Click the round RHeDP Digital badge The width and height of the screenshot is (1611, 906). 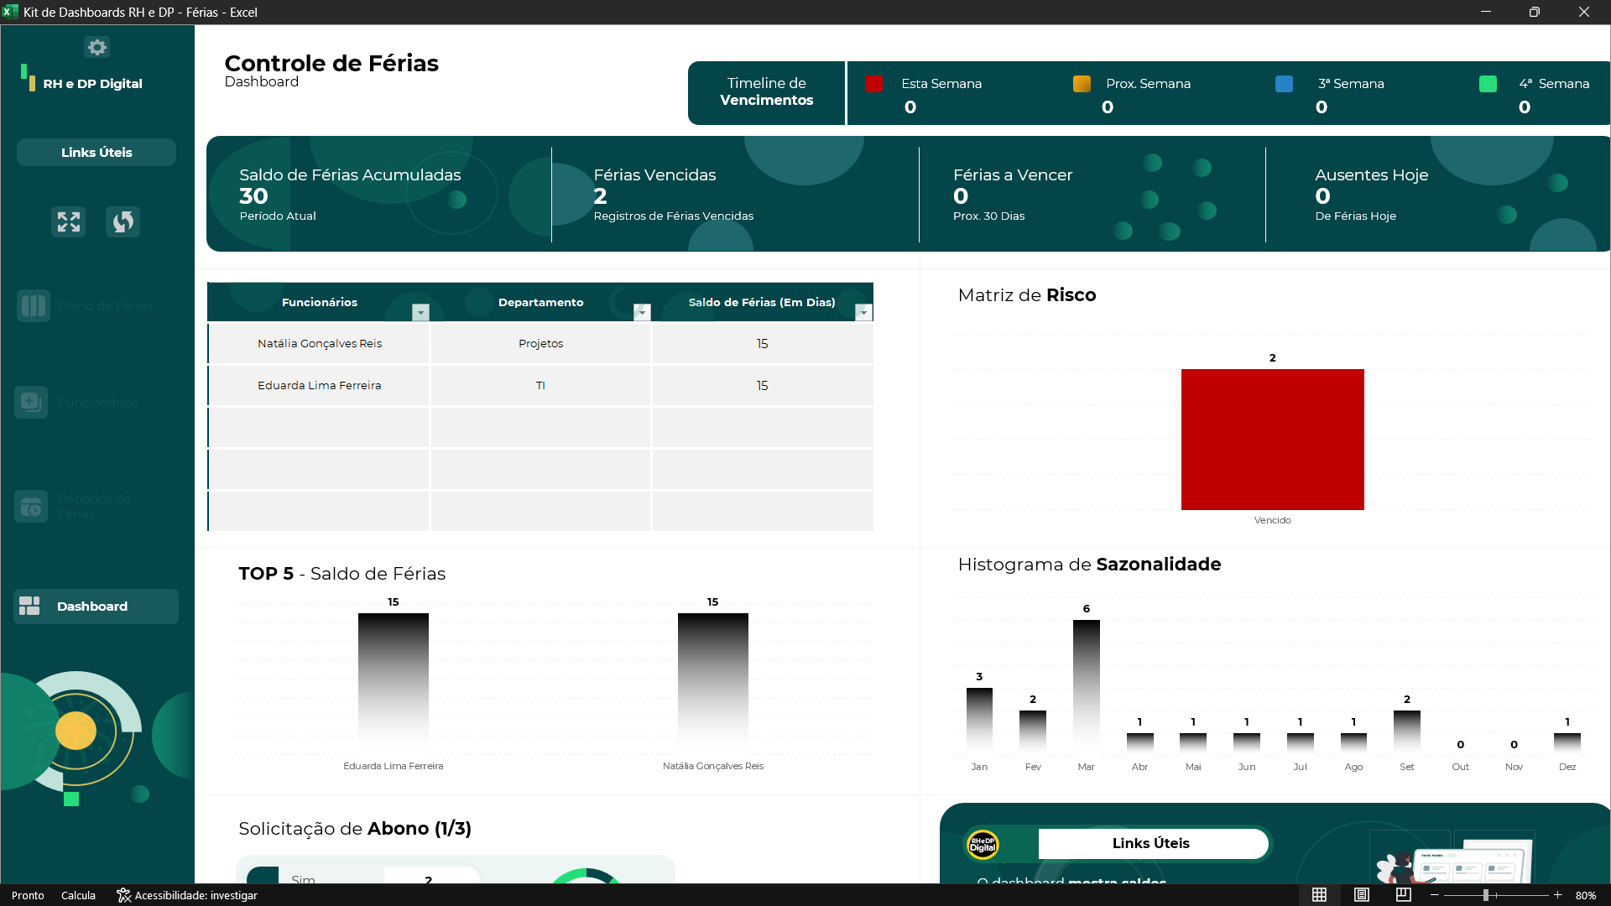983,844
